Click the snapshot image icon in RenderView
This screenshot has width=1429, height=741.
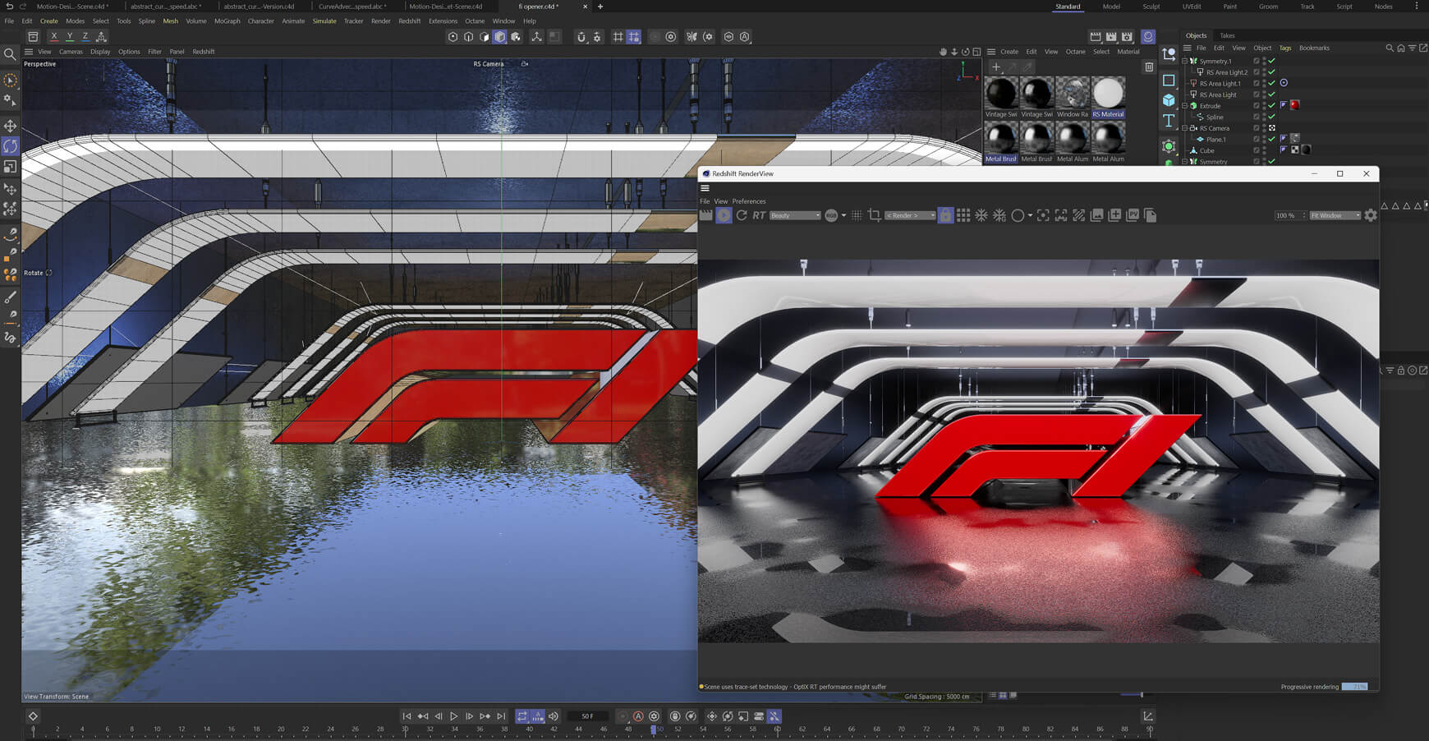point(1096,215)
